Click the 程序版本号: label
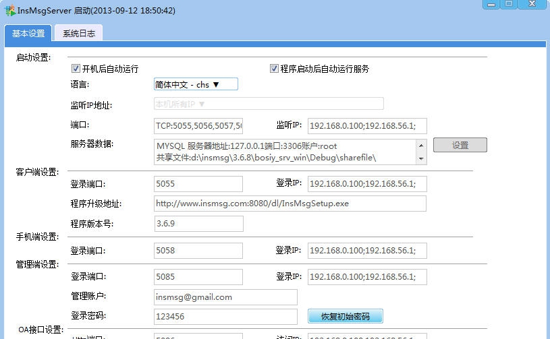 (92, 224)
